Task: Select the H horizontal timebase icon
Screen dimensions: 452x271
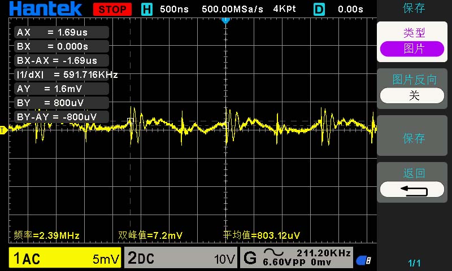Action: pos(147,9)
